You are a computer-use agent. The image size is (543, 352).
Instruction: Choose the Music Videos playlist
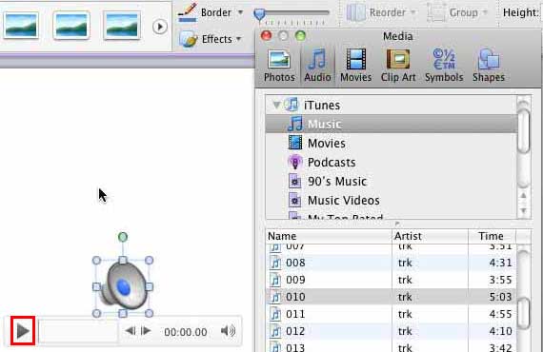click(392, 200)
